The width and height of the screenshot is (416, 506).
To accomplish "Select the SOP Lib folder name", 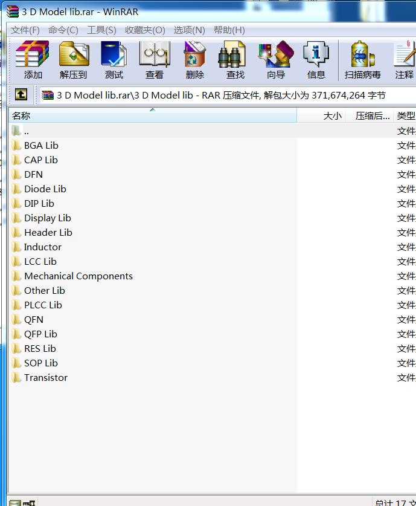I will click(x=41, y=363).
